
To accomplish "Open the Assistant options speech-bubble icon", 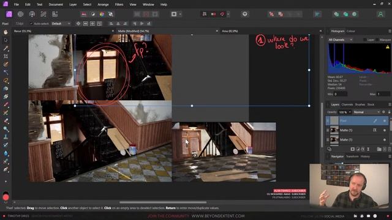I will (245, 14).
